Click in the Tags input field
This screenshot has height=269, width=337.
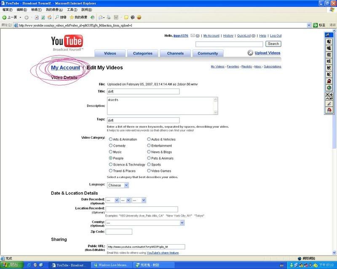(x=143, y=120)
